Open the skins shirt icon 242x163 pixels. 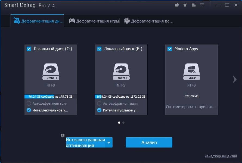point(185,5)
